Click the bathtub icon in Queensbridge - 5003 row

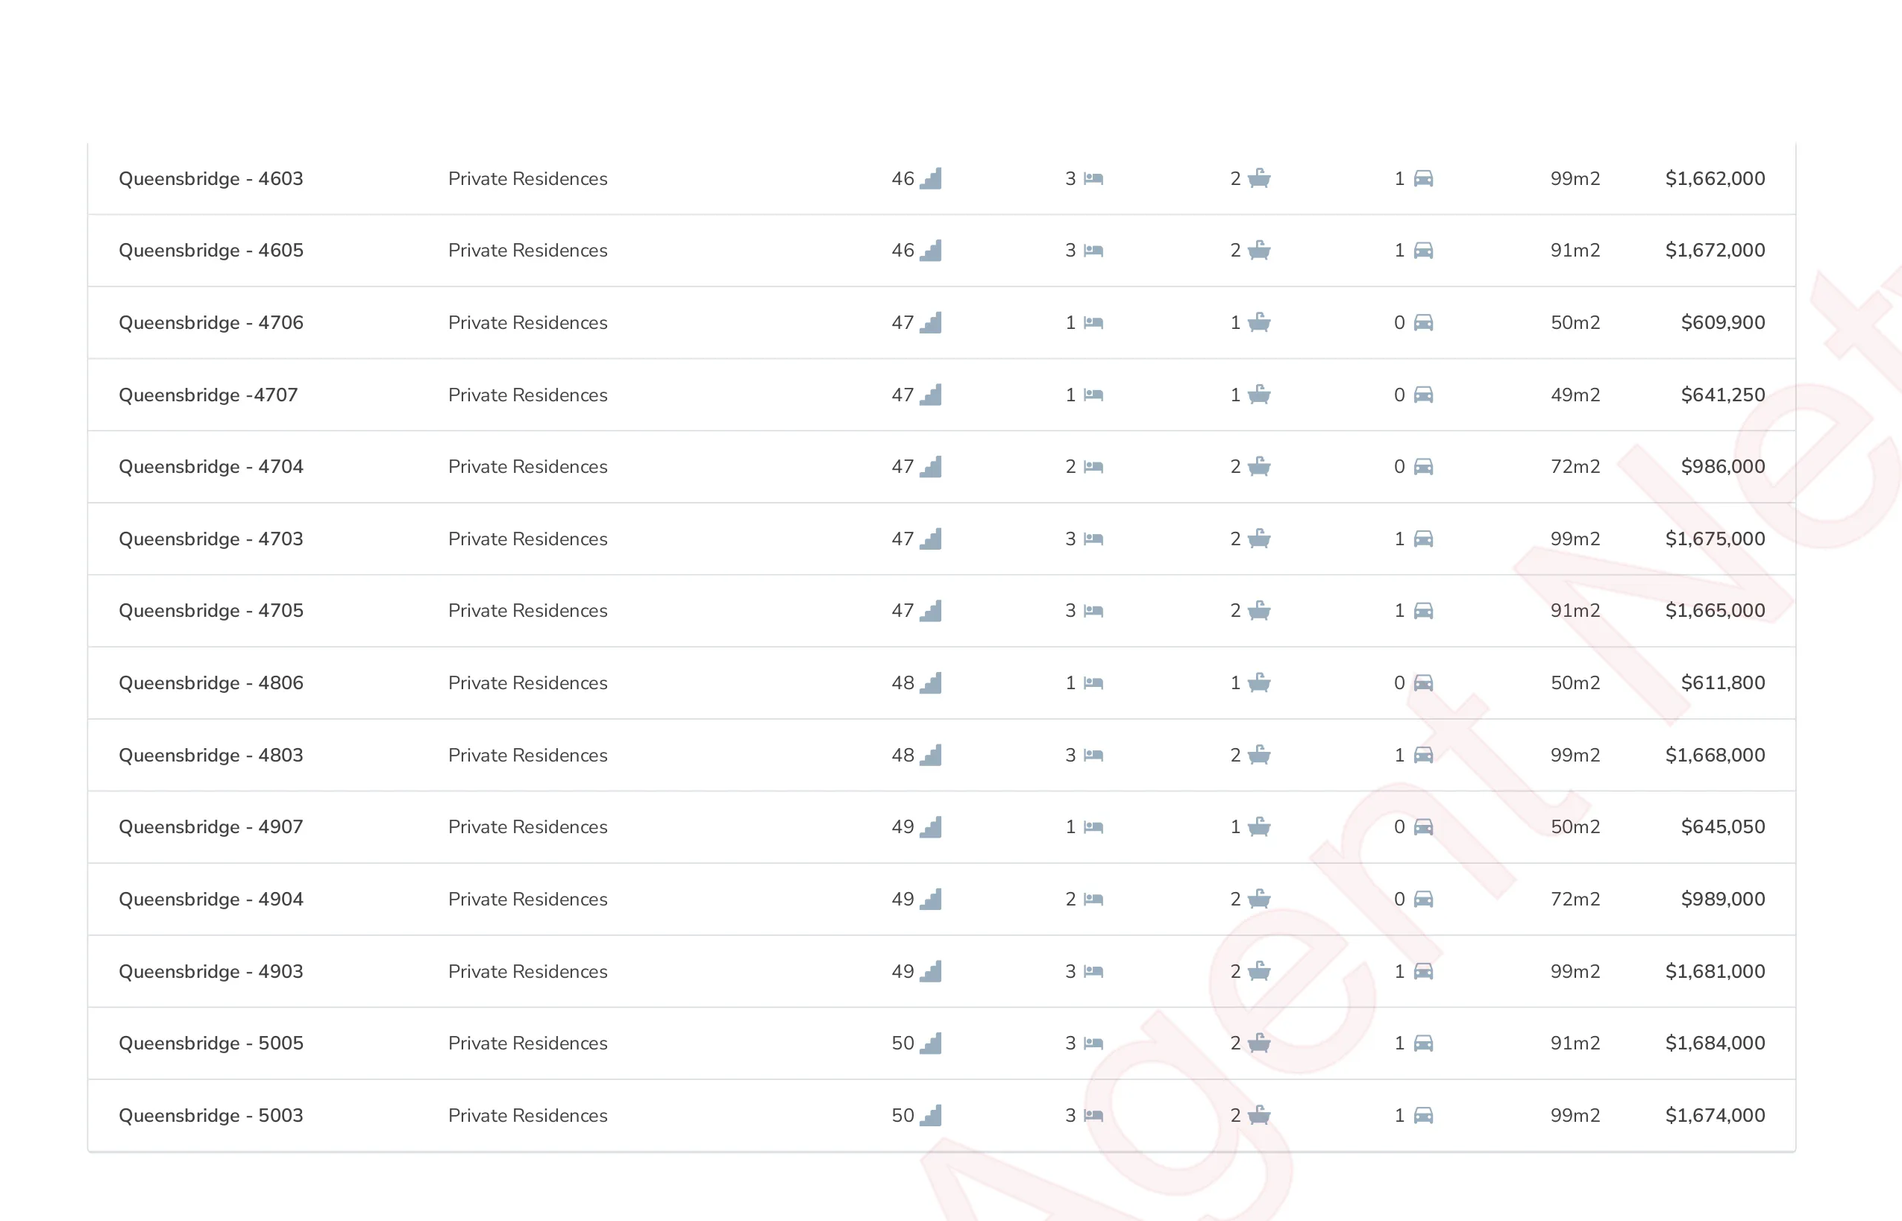(x=1258, y=1116)
